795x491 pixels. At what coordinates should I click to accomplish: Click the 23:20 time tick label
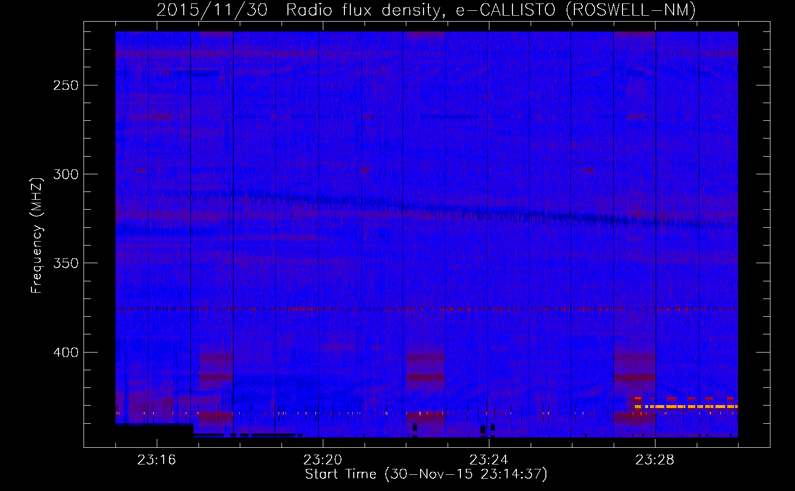coord(323,460)
